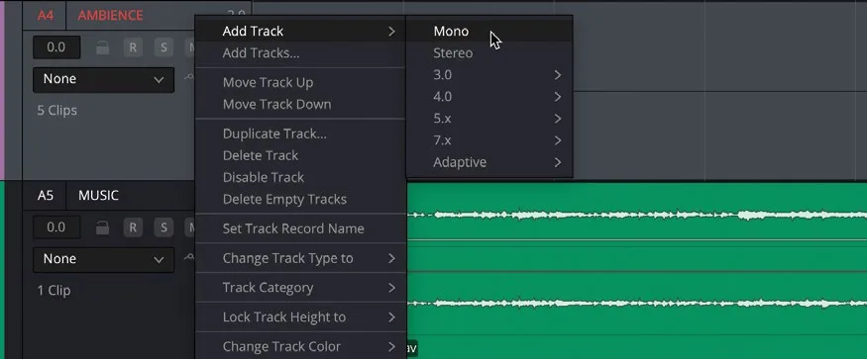Click the 5 Clips label
The height and width of the screenshot is (359, 867).
click(56, 111)
